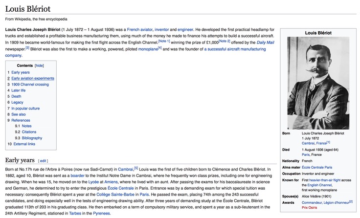The image size is (360, 218).
Task: Open Legacy contents entry
Action: pos(17,102)
